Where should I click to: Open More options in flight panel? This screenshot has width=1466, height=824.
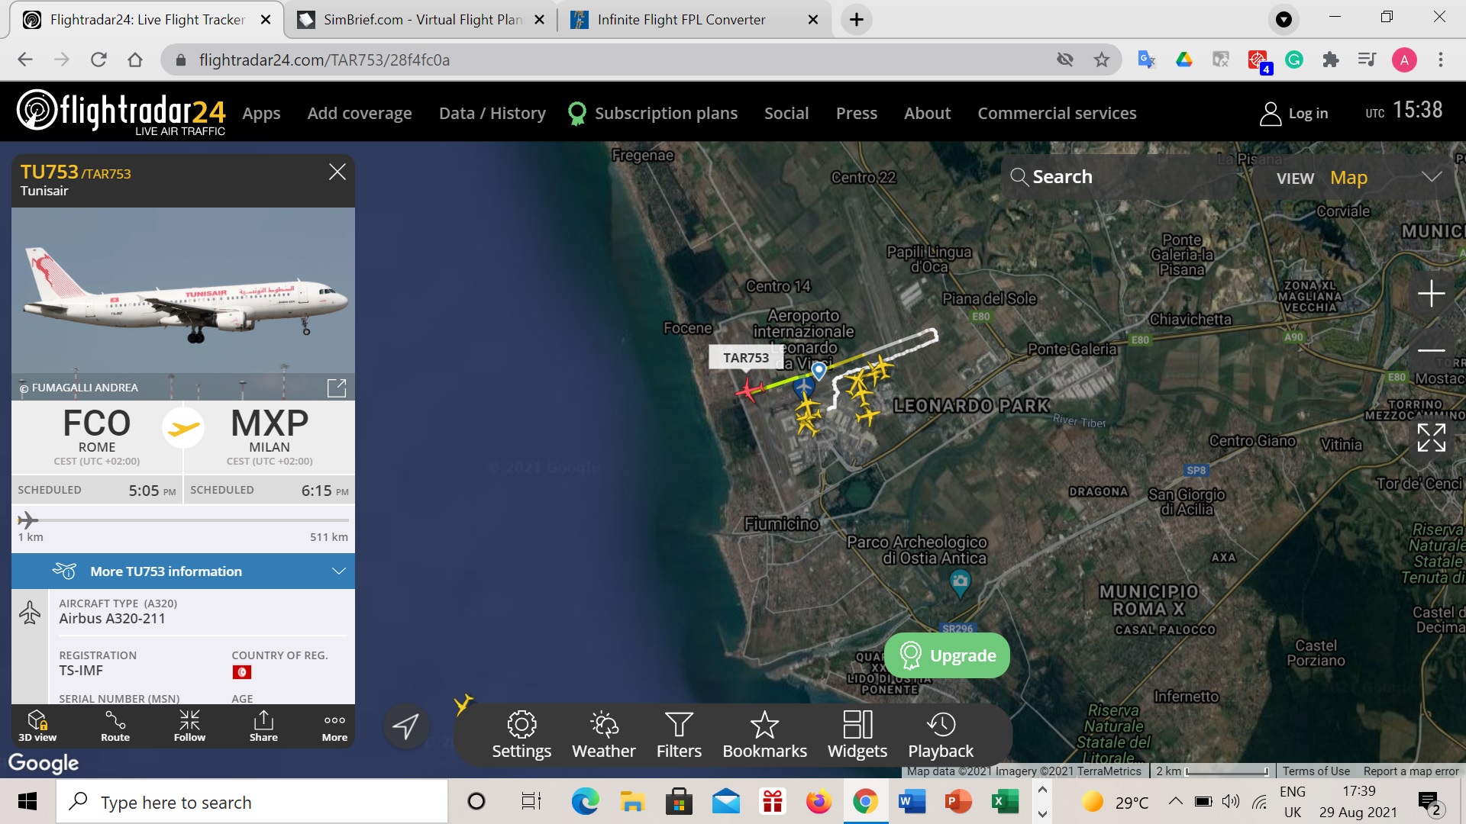click(334, 725)
